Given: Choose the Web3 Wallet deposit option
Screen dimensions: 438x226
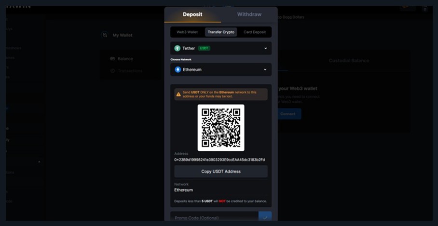Looking at the screenshot, I should pos(187,32).
